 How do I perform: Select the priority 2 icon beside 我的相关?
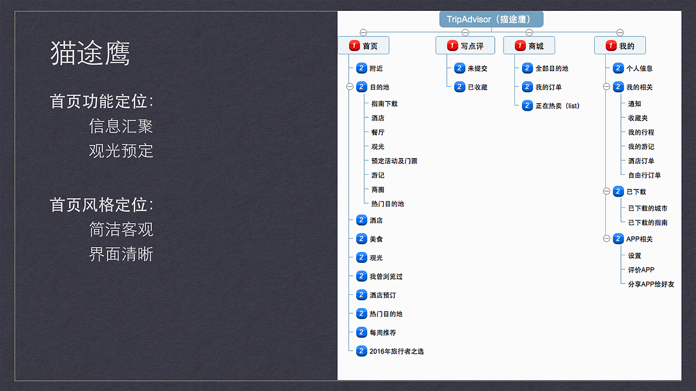click(618, 87)
